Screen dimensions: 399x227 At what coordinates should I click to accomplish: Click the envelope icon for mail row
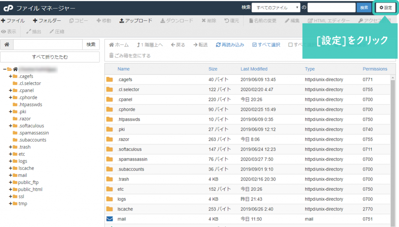(x=109, y=219)
